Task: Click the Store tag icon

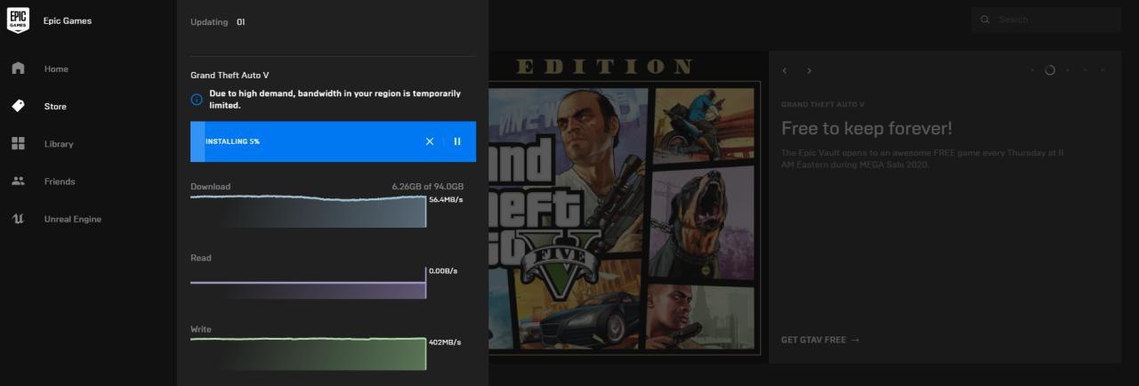Action: 18,106
